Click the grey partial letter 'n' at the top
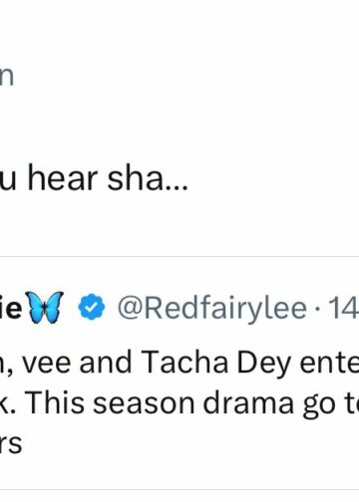The image size is (359, 502). tap(7, 78)
